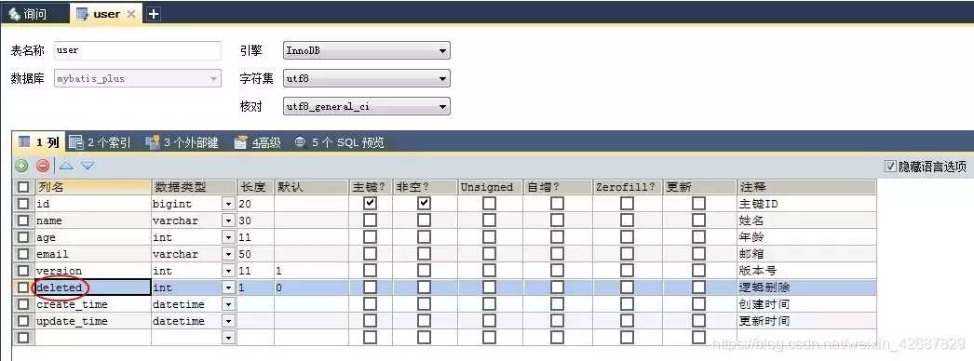Toggle 隐藏语言选项 checkbox

pos(890,167)
